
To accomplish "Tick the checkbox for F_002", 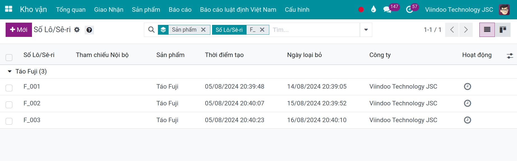I will click(9, 105).
